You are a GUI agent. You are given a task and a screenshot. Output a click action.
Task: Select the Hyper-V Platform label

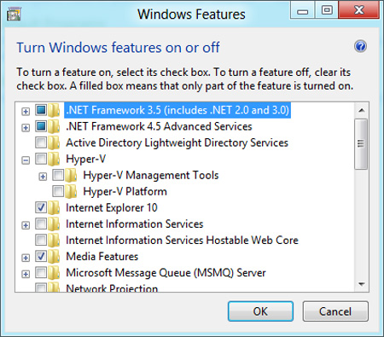click(125, 191)
